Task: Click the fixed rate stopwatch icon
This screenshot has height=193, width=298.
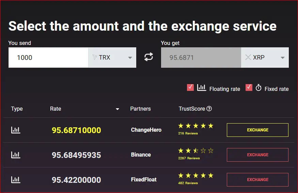Action: pos(258,87)
